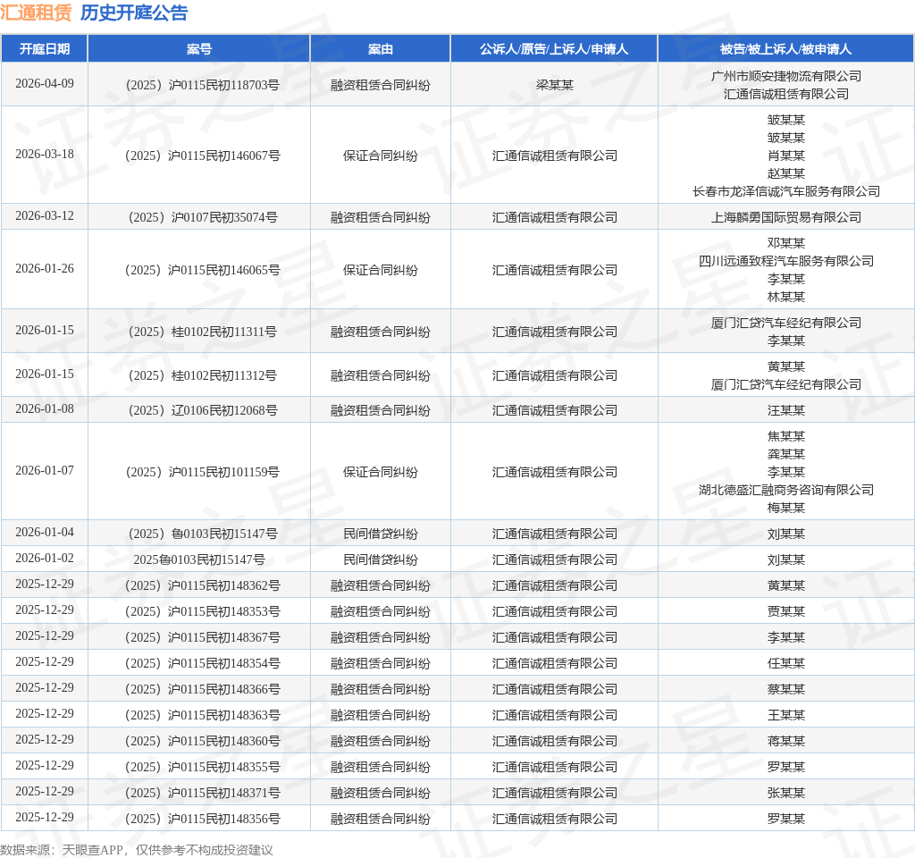915x858 pixels.
Task: Click case number (2025)鲁0103民初15147号
Action: (203, 534)
